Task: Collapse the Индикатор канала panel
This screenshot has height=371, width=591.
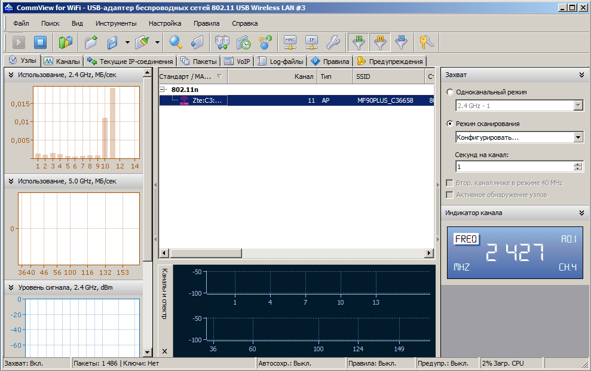Action: click(581, 213)
